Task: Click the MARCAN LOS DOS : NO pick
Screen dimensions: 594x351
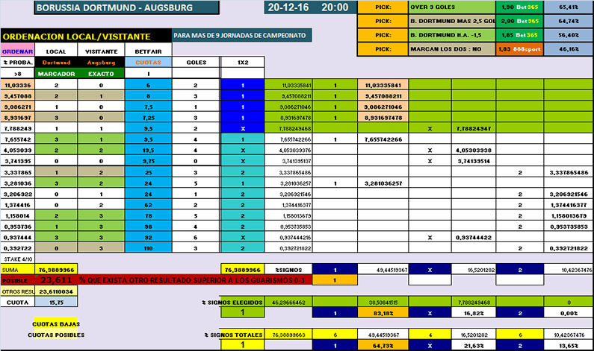Action: click(x=452, y=49)
